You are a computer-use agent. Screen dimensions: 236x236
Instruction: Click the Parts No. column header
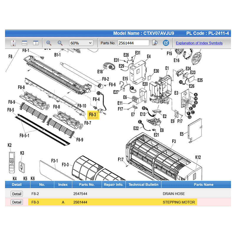[x=87, y=185]
